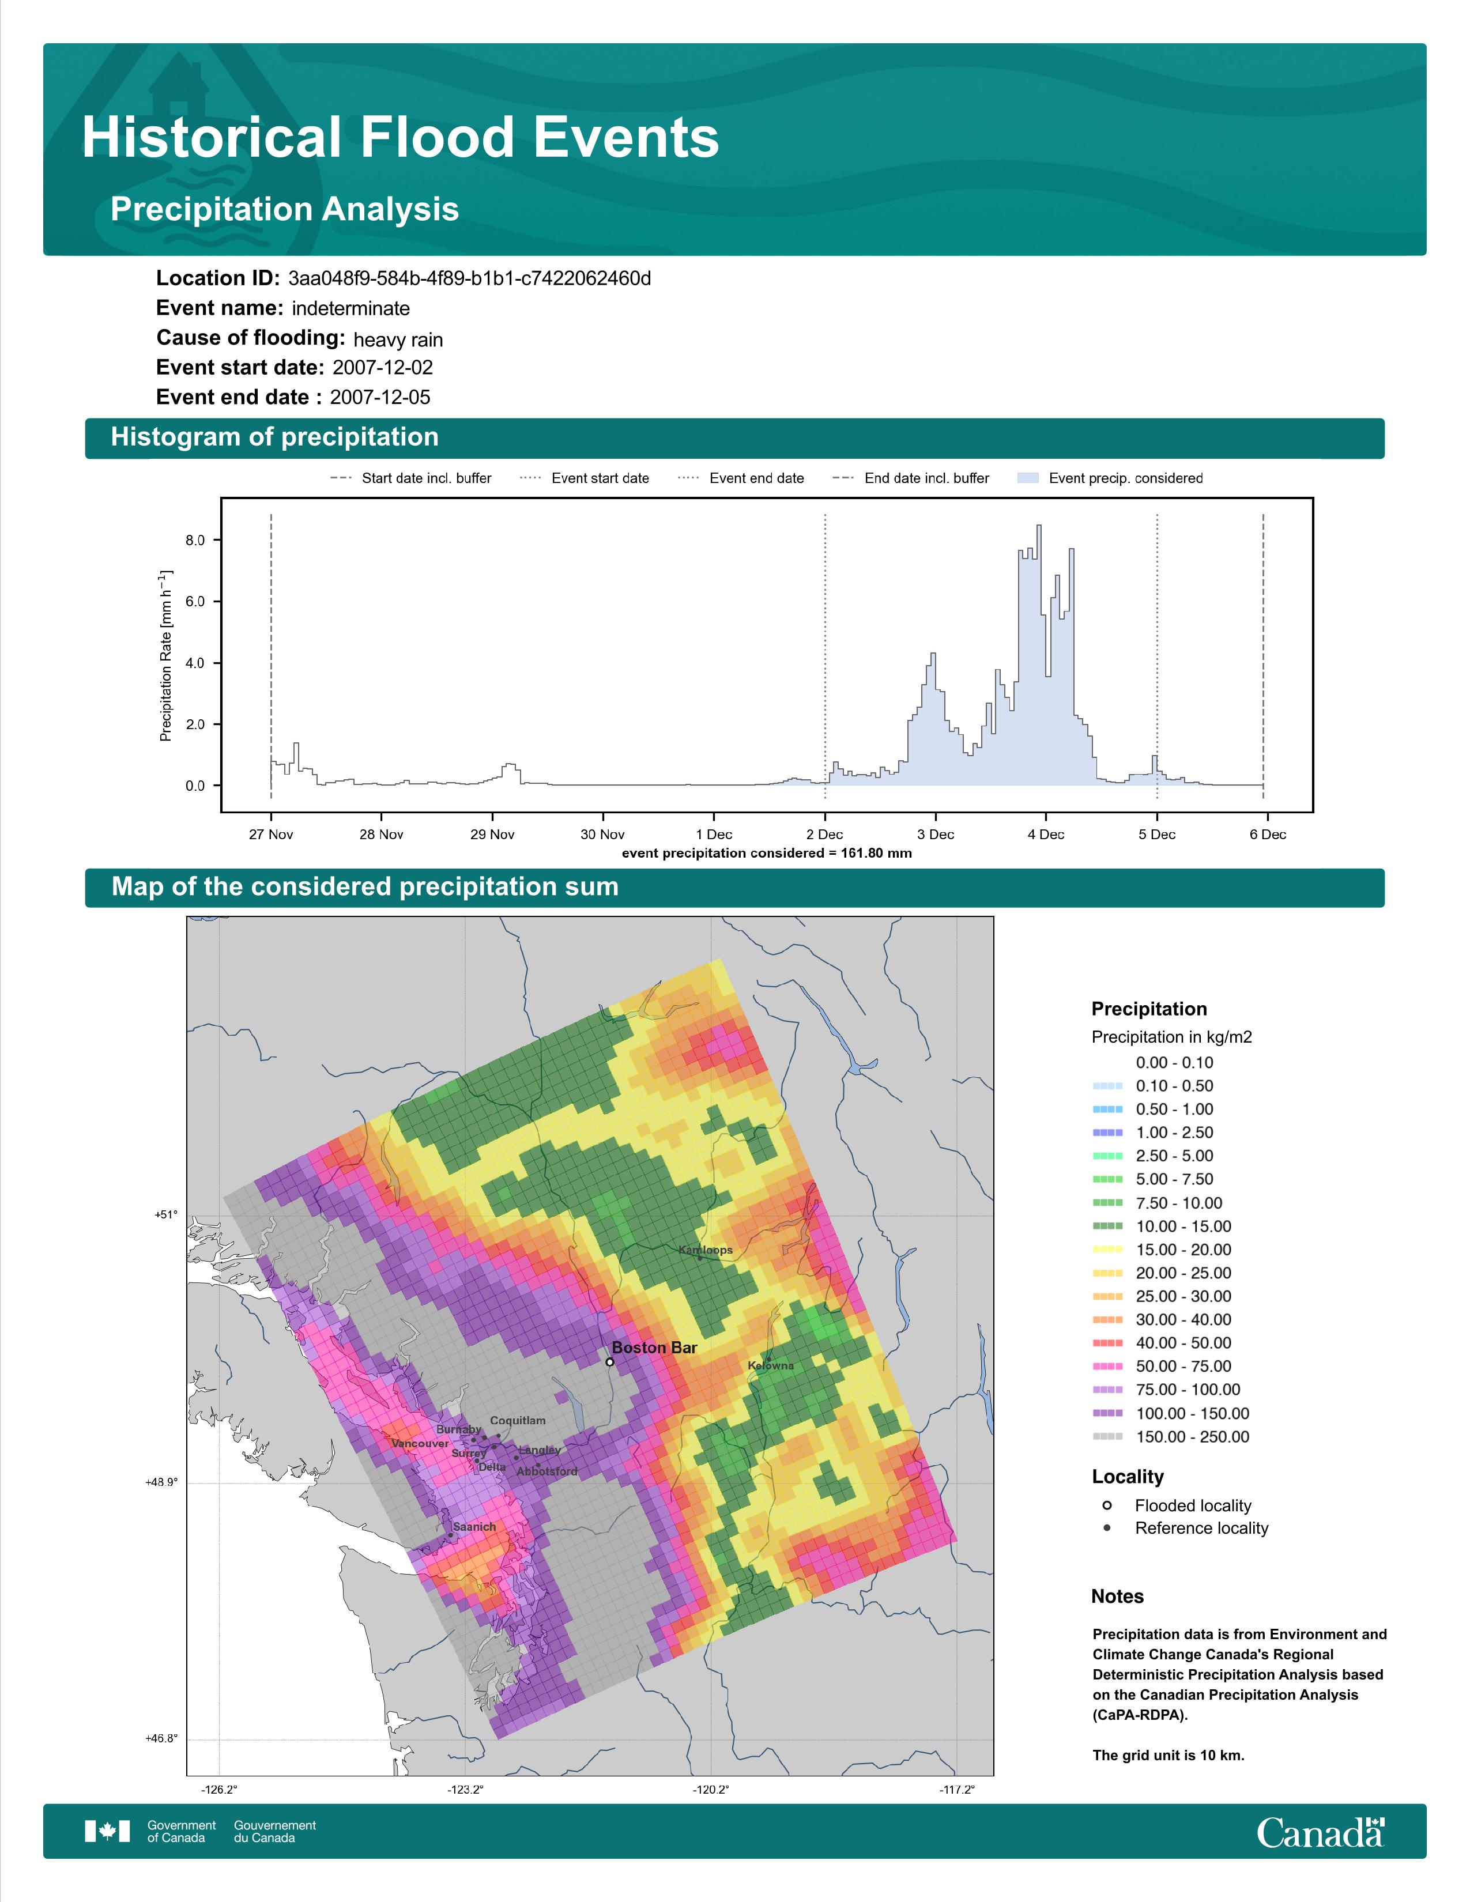This screenshot has height=1902, width=1470.
Task: Click the 10.00 - 15.00 legend color swatch
Action: (1108, 1226)
